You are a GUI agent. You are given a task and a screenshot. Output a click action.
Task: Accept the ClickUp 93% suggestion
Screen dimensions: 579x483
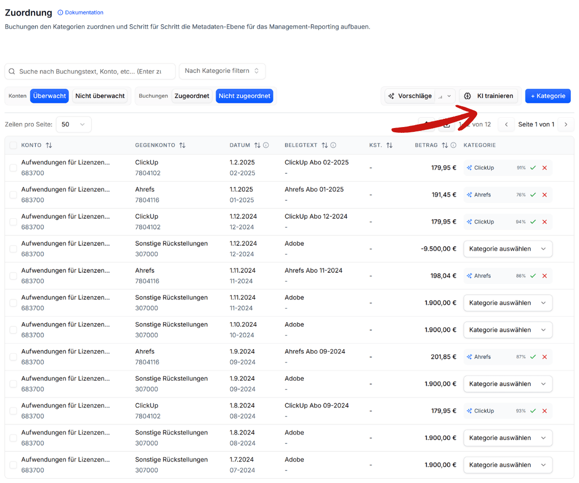[533, 411]
